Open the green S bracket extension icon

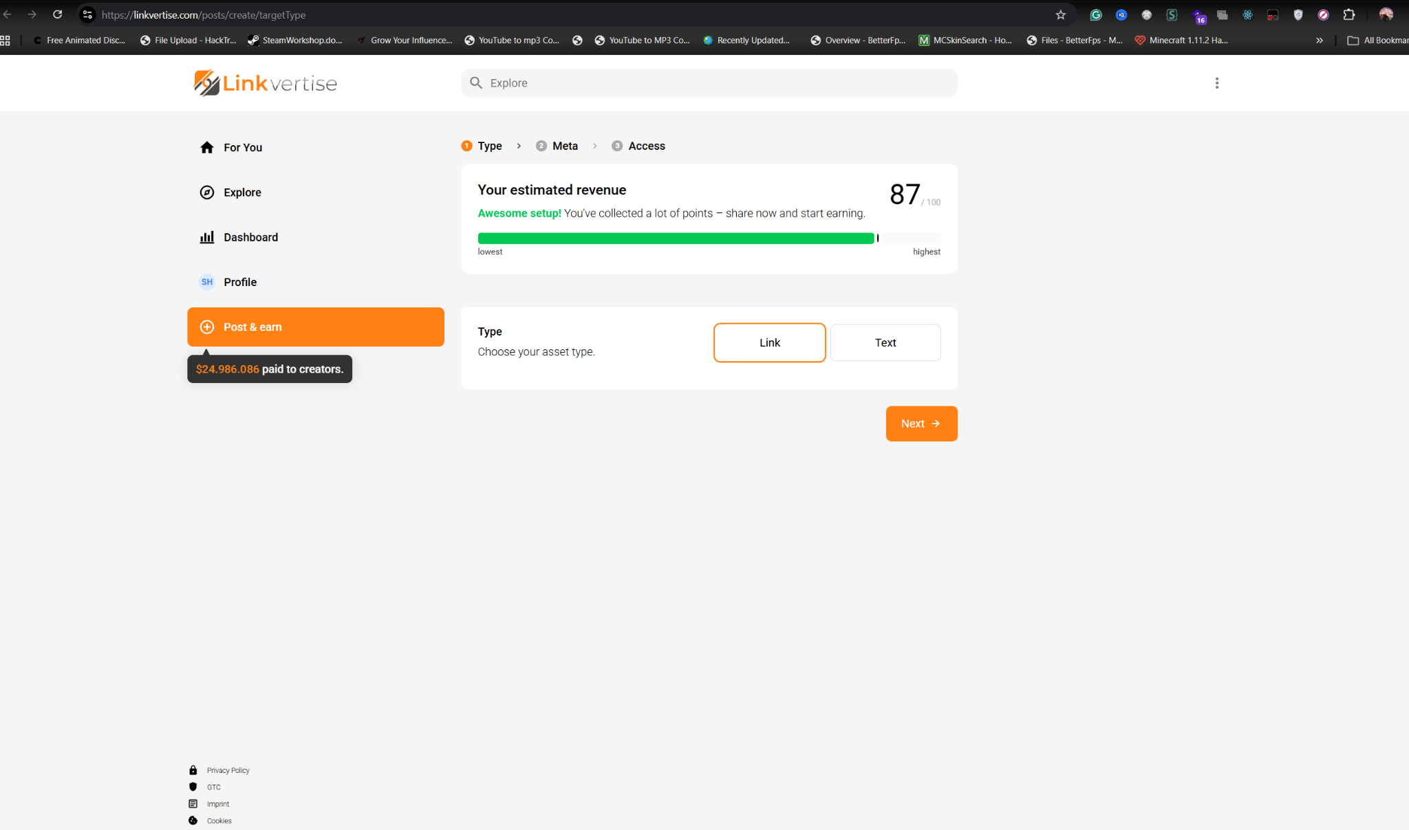click(1172, 14)
